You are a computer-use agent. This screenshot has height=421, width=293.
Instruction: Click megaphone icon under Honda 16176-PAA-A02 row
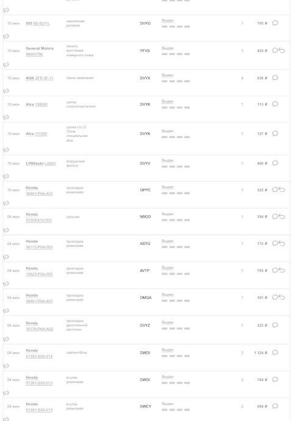click(6, 339)
